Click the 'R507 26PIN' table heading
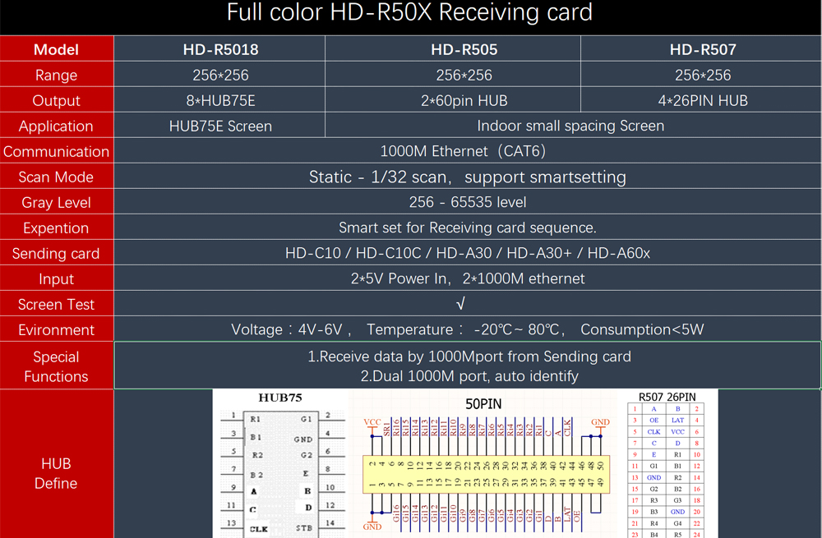 pyautogui.click(x=667, y=397)
